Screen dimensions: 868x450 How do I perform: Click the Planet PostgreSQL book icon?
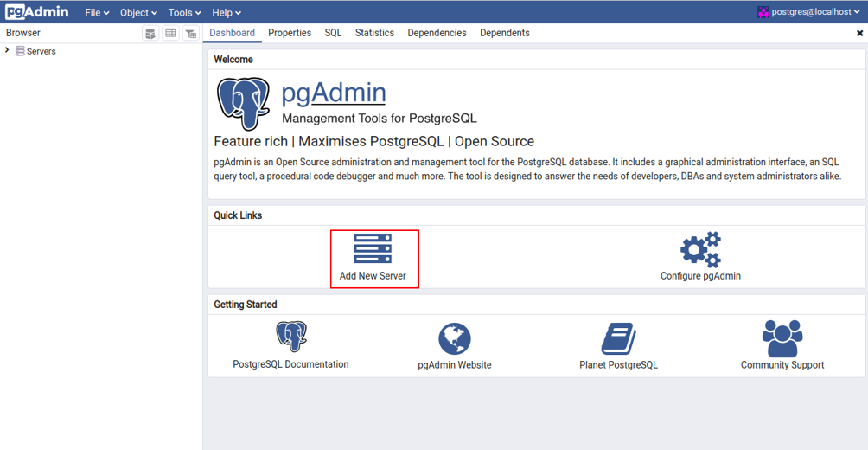[x=618, y=339]
